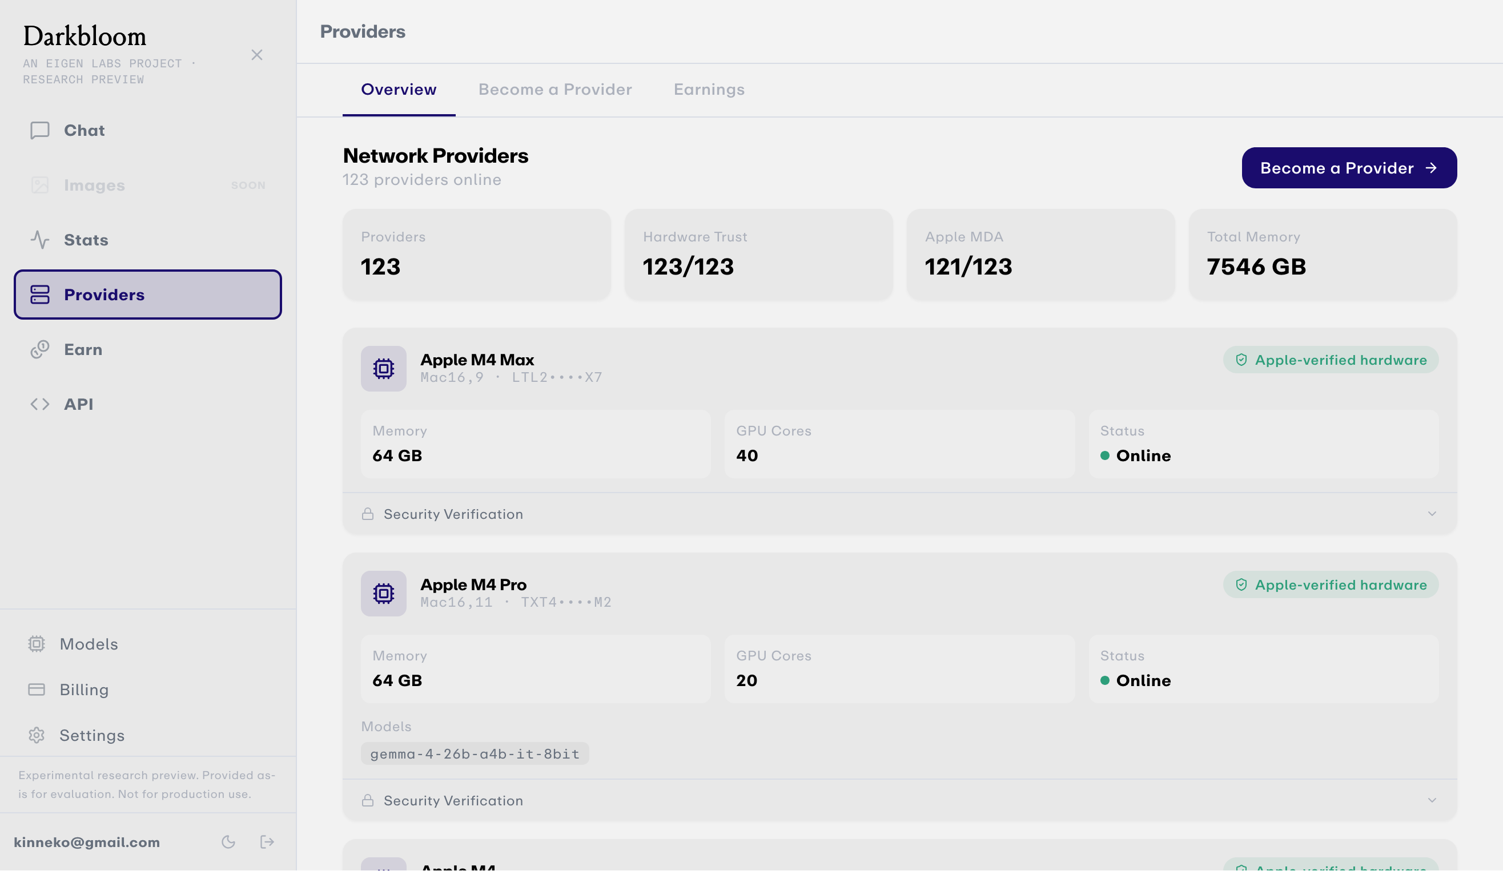Click the Darkbloom logo title
Image resolution: width=1503 pixels, height=871 pixels.
pyautogui.click(x=85, y=37)
